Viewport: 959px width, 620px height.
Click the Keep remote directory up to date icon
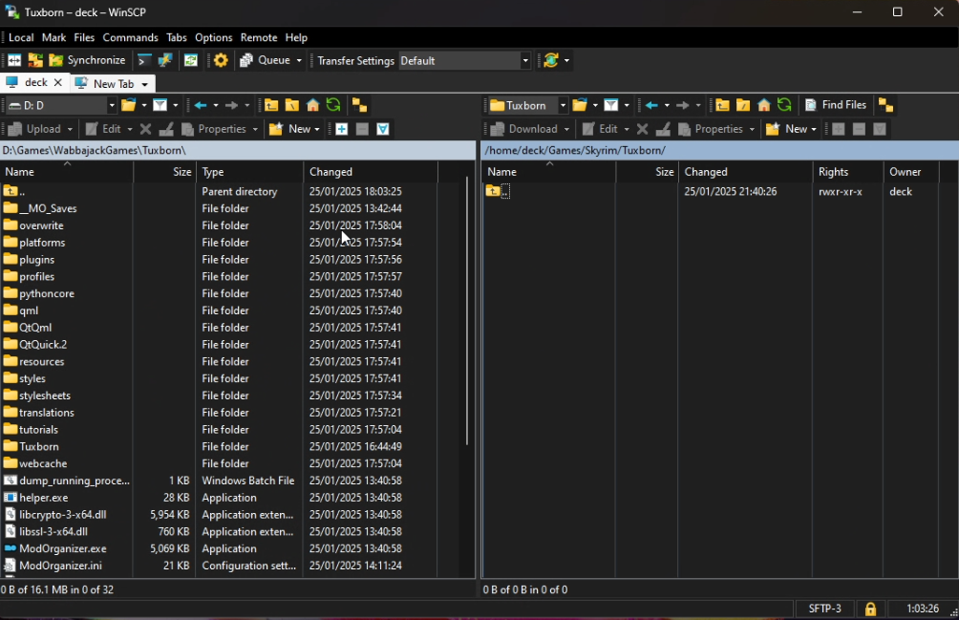point(191,60)
